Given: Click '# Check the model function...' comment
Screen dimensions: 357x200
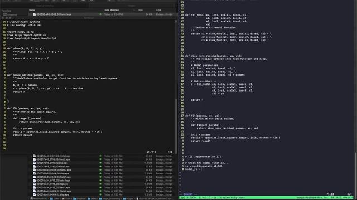Looking at the screenshot, I should click(206, 163).
